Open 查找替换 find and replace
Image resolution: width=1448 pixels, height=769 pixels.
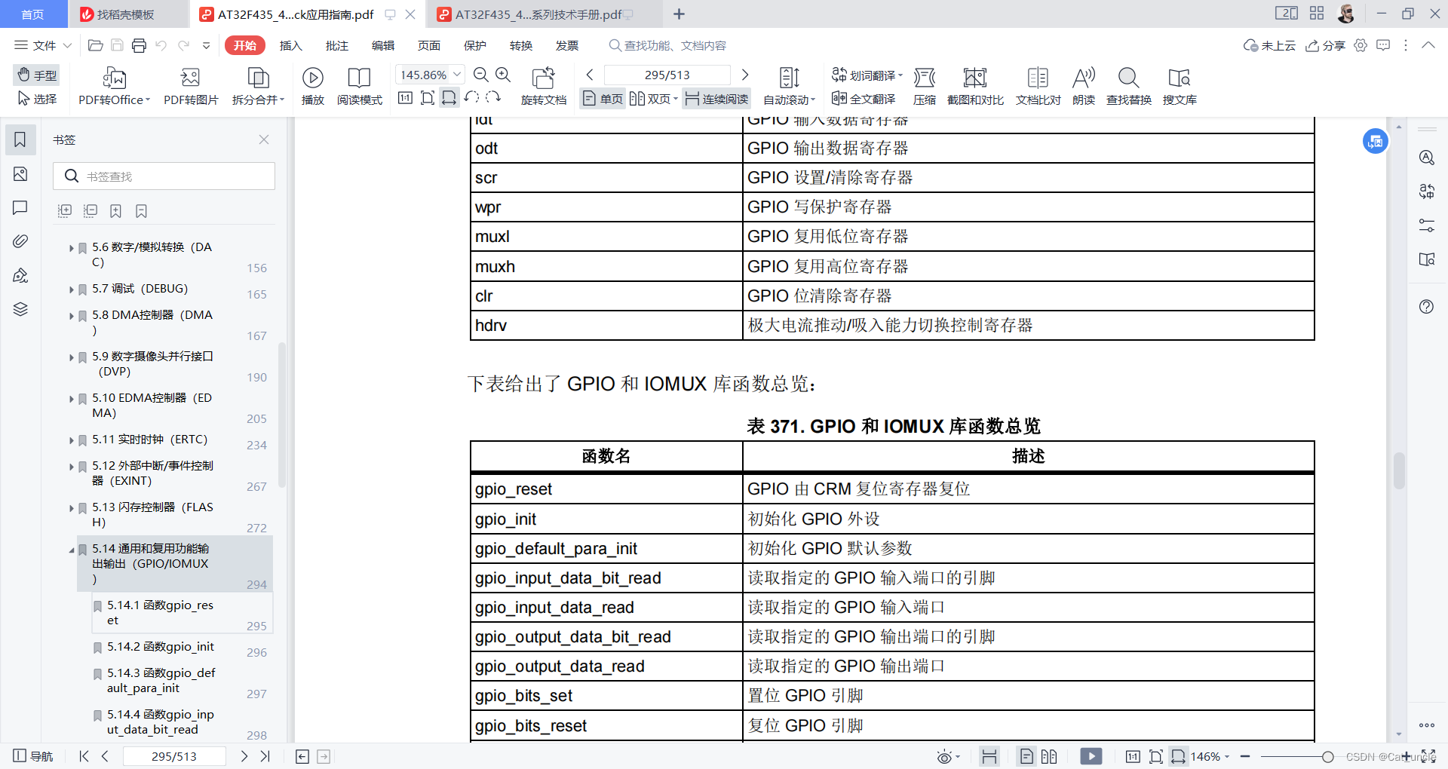pyautogui.click(x=1127, y=85)
